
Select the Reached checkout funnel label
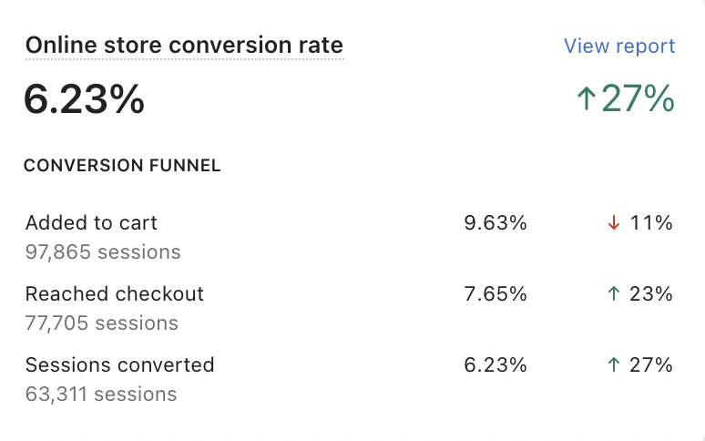(115, 293)
